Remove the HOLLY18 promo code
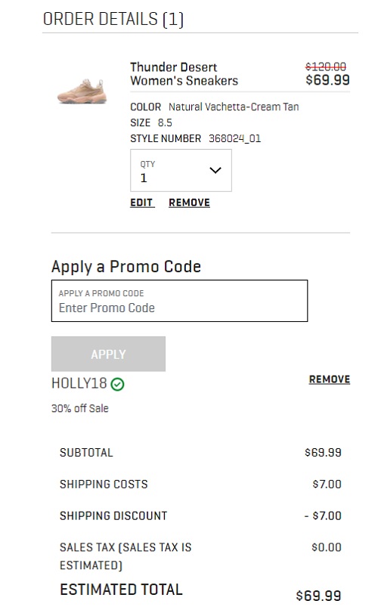Screen dimensions: 378x616 pyautogui.click(x=330, y=379)
